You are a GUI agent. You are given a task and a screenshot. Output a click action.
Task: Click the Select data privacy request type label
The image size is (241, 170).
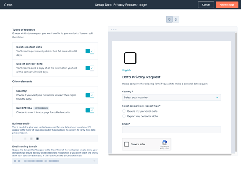point(141,106)
